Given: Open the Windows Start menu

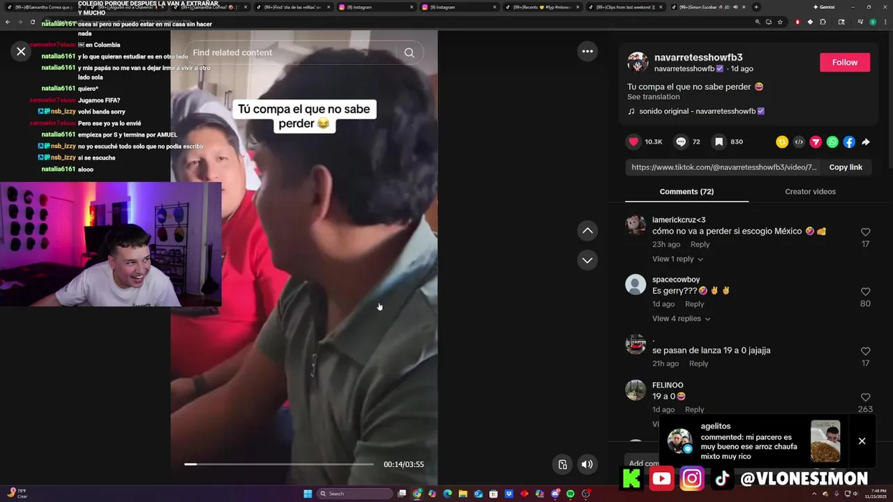Looking at the screenshot, I should pos(308,494).
